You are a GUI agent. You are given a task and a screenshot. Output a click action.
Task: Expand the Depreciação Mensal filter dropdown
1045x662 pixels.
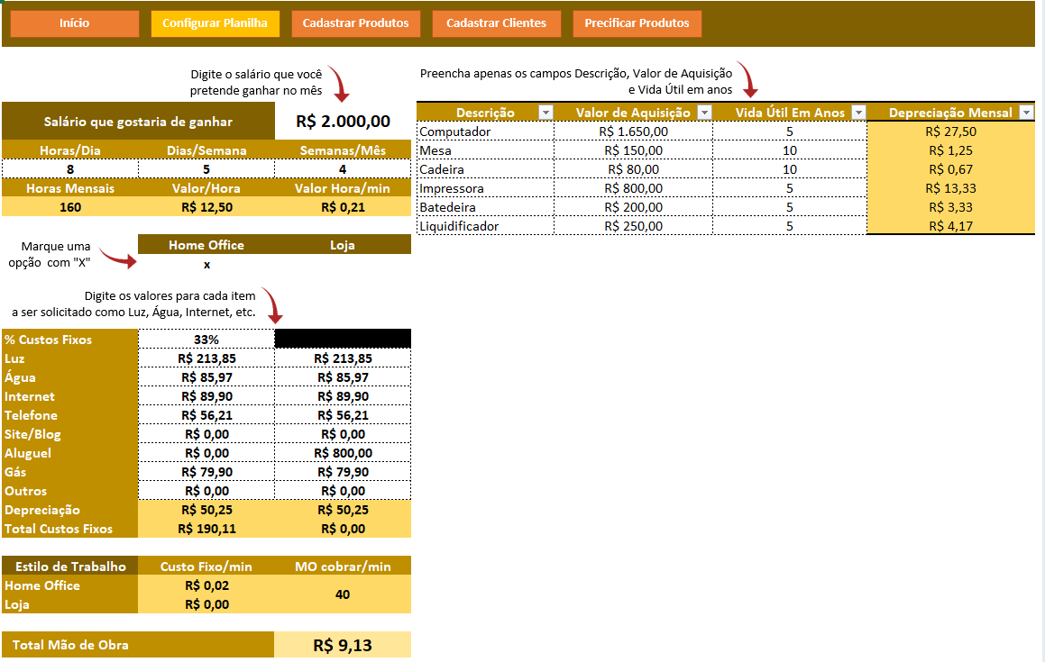pyautogui.click(x=1026, y=113)
